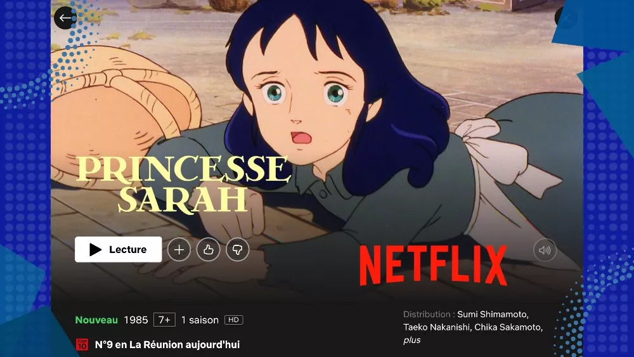The width and height of the screenshot is (634, 357).
Task: Click the red Netflix logo
Action: coord(433,265)
